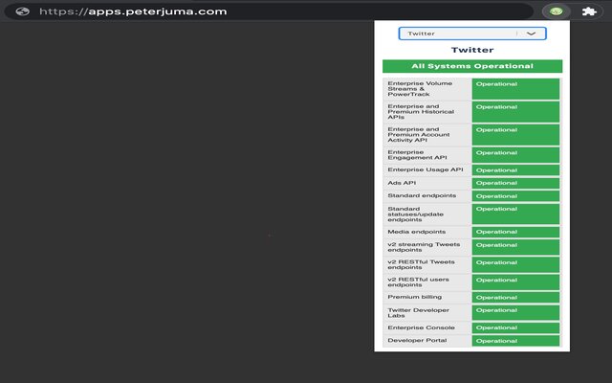This screenshot has height=383, width=612.
Task: Click Operational status for Premium billing
Action: 514,298
